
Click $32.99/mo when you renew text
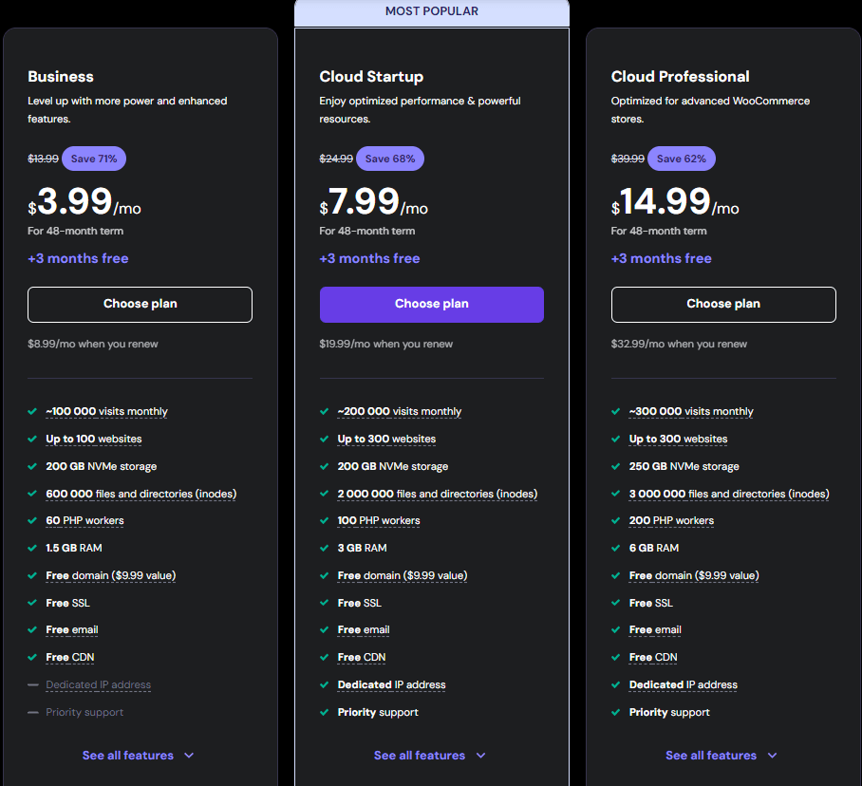pyautogui.click(x=679, y=344)
